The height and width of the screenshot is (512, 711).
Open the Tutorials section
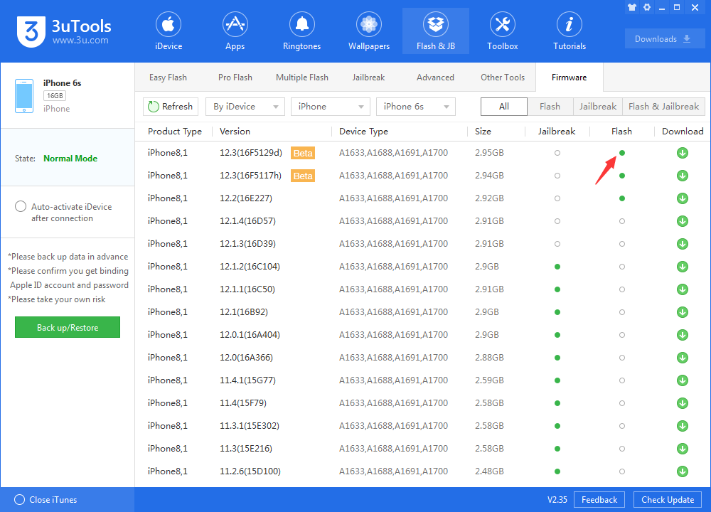[x=570, y=31]
